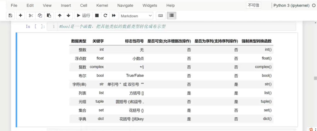Click the 圆括号 ()和逗号 , cell

[130, 101]
